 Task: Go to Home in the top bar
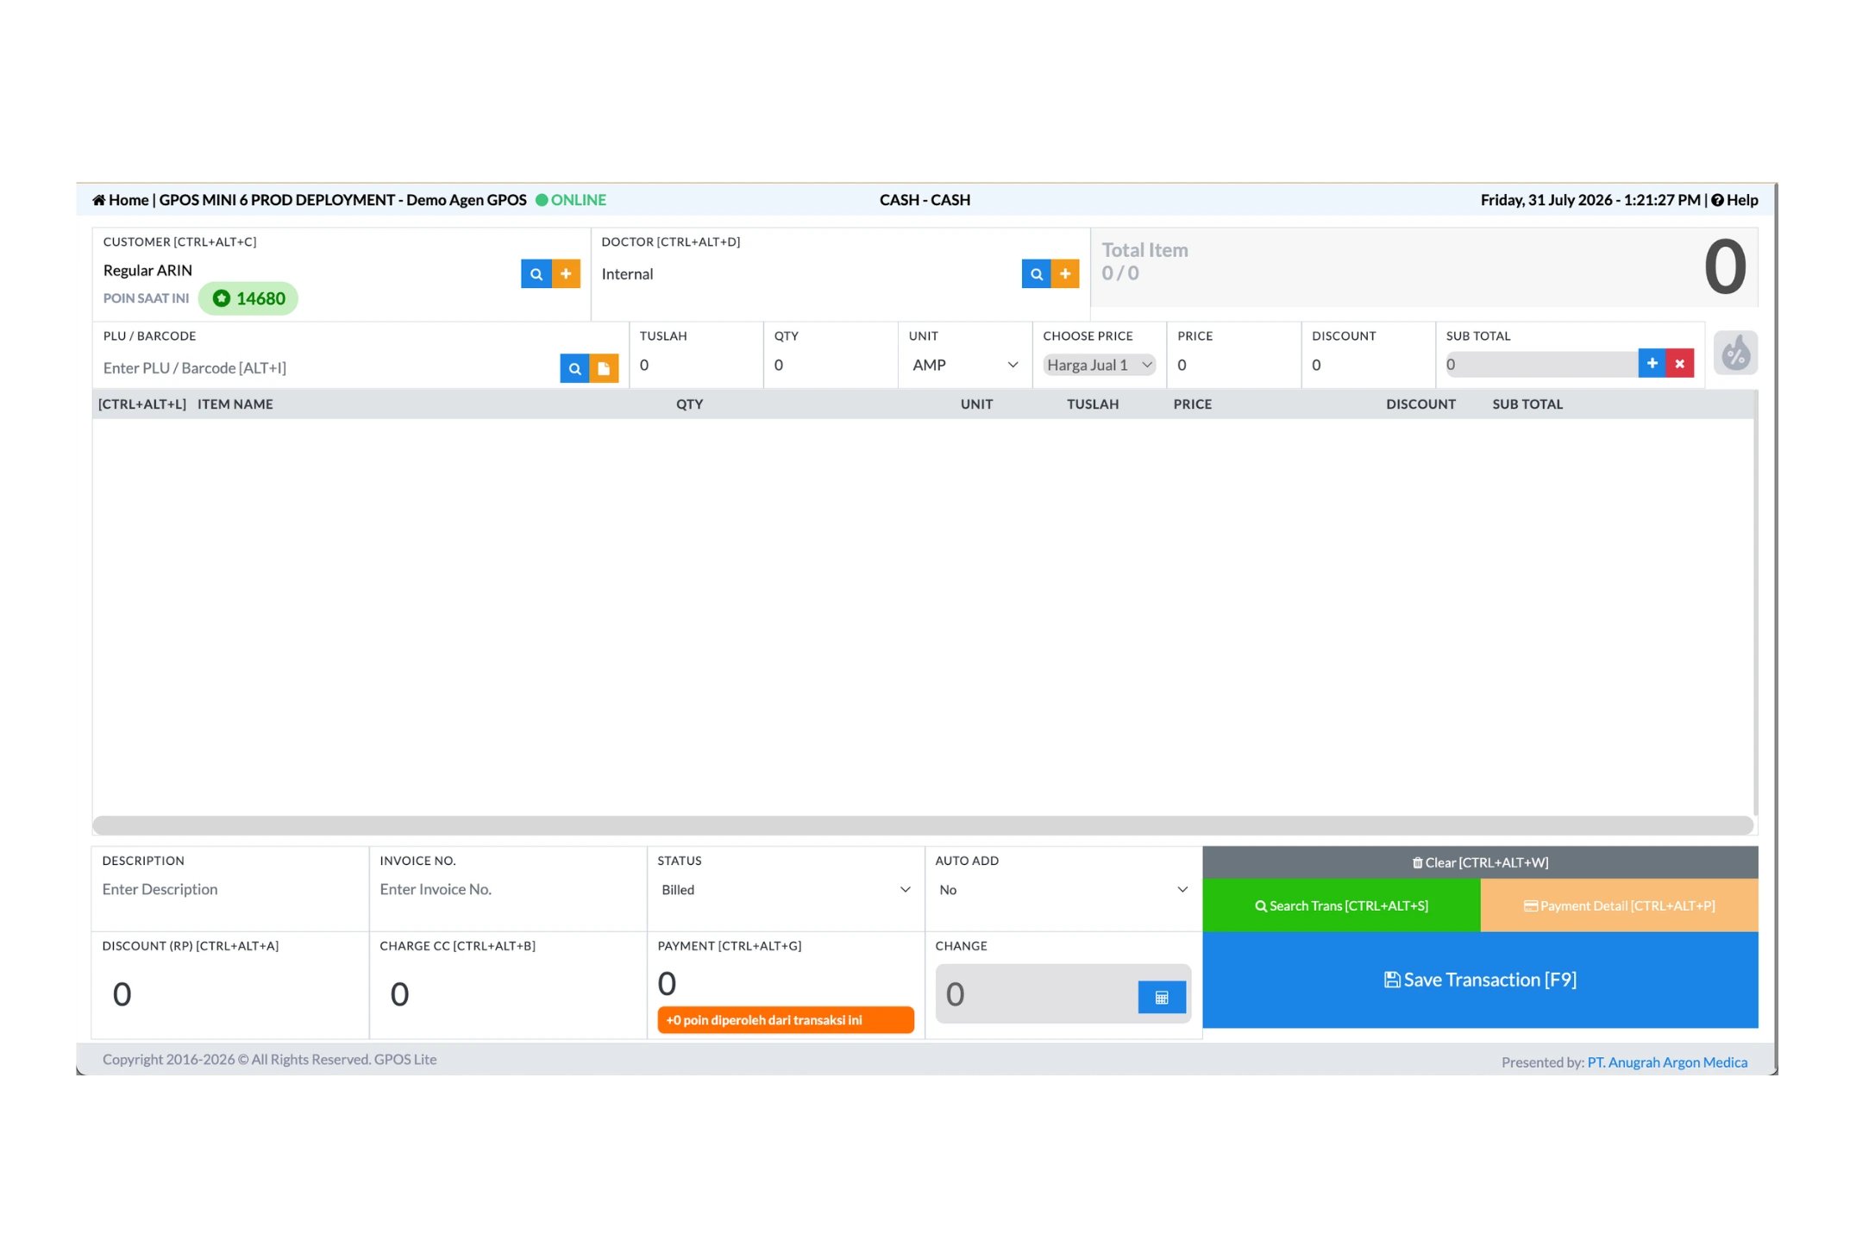(x=121, y=200)
